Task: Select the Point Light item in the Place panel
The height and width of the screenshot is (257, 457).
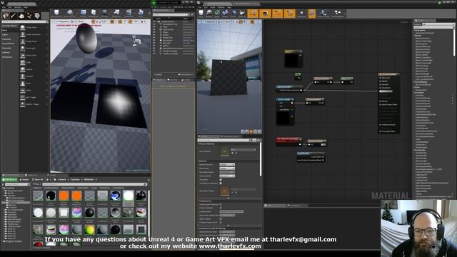Action: click(x=34, y=49)
